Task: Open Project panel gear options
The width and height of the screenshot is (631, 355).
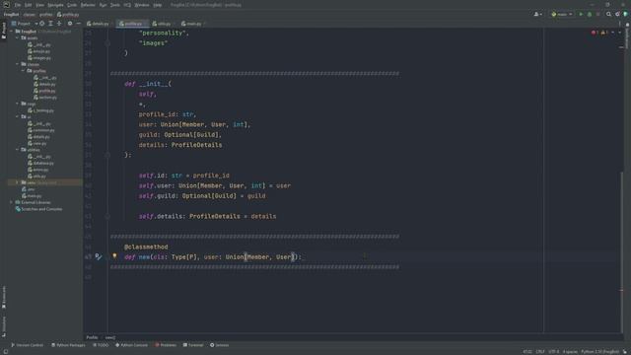Action: pyautogui.click(x=70, y=24)
